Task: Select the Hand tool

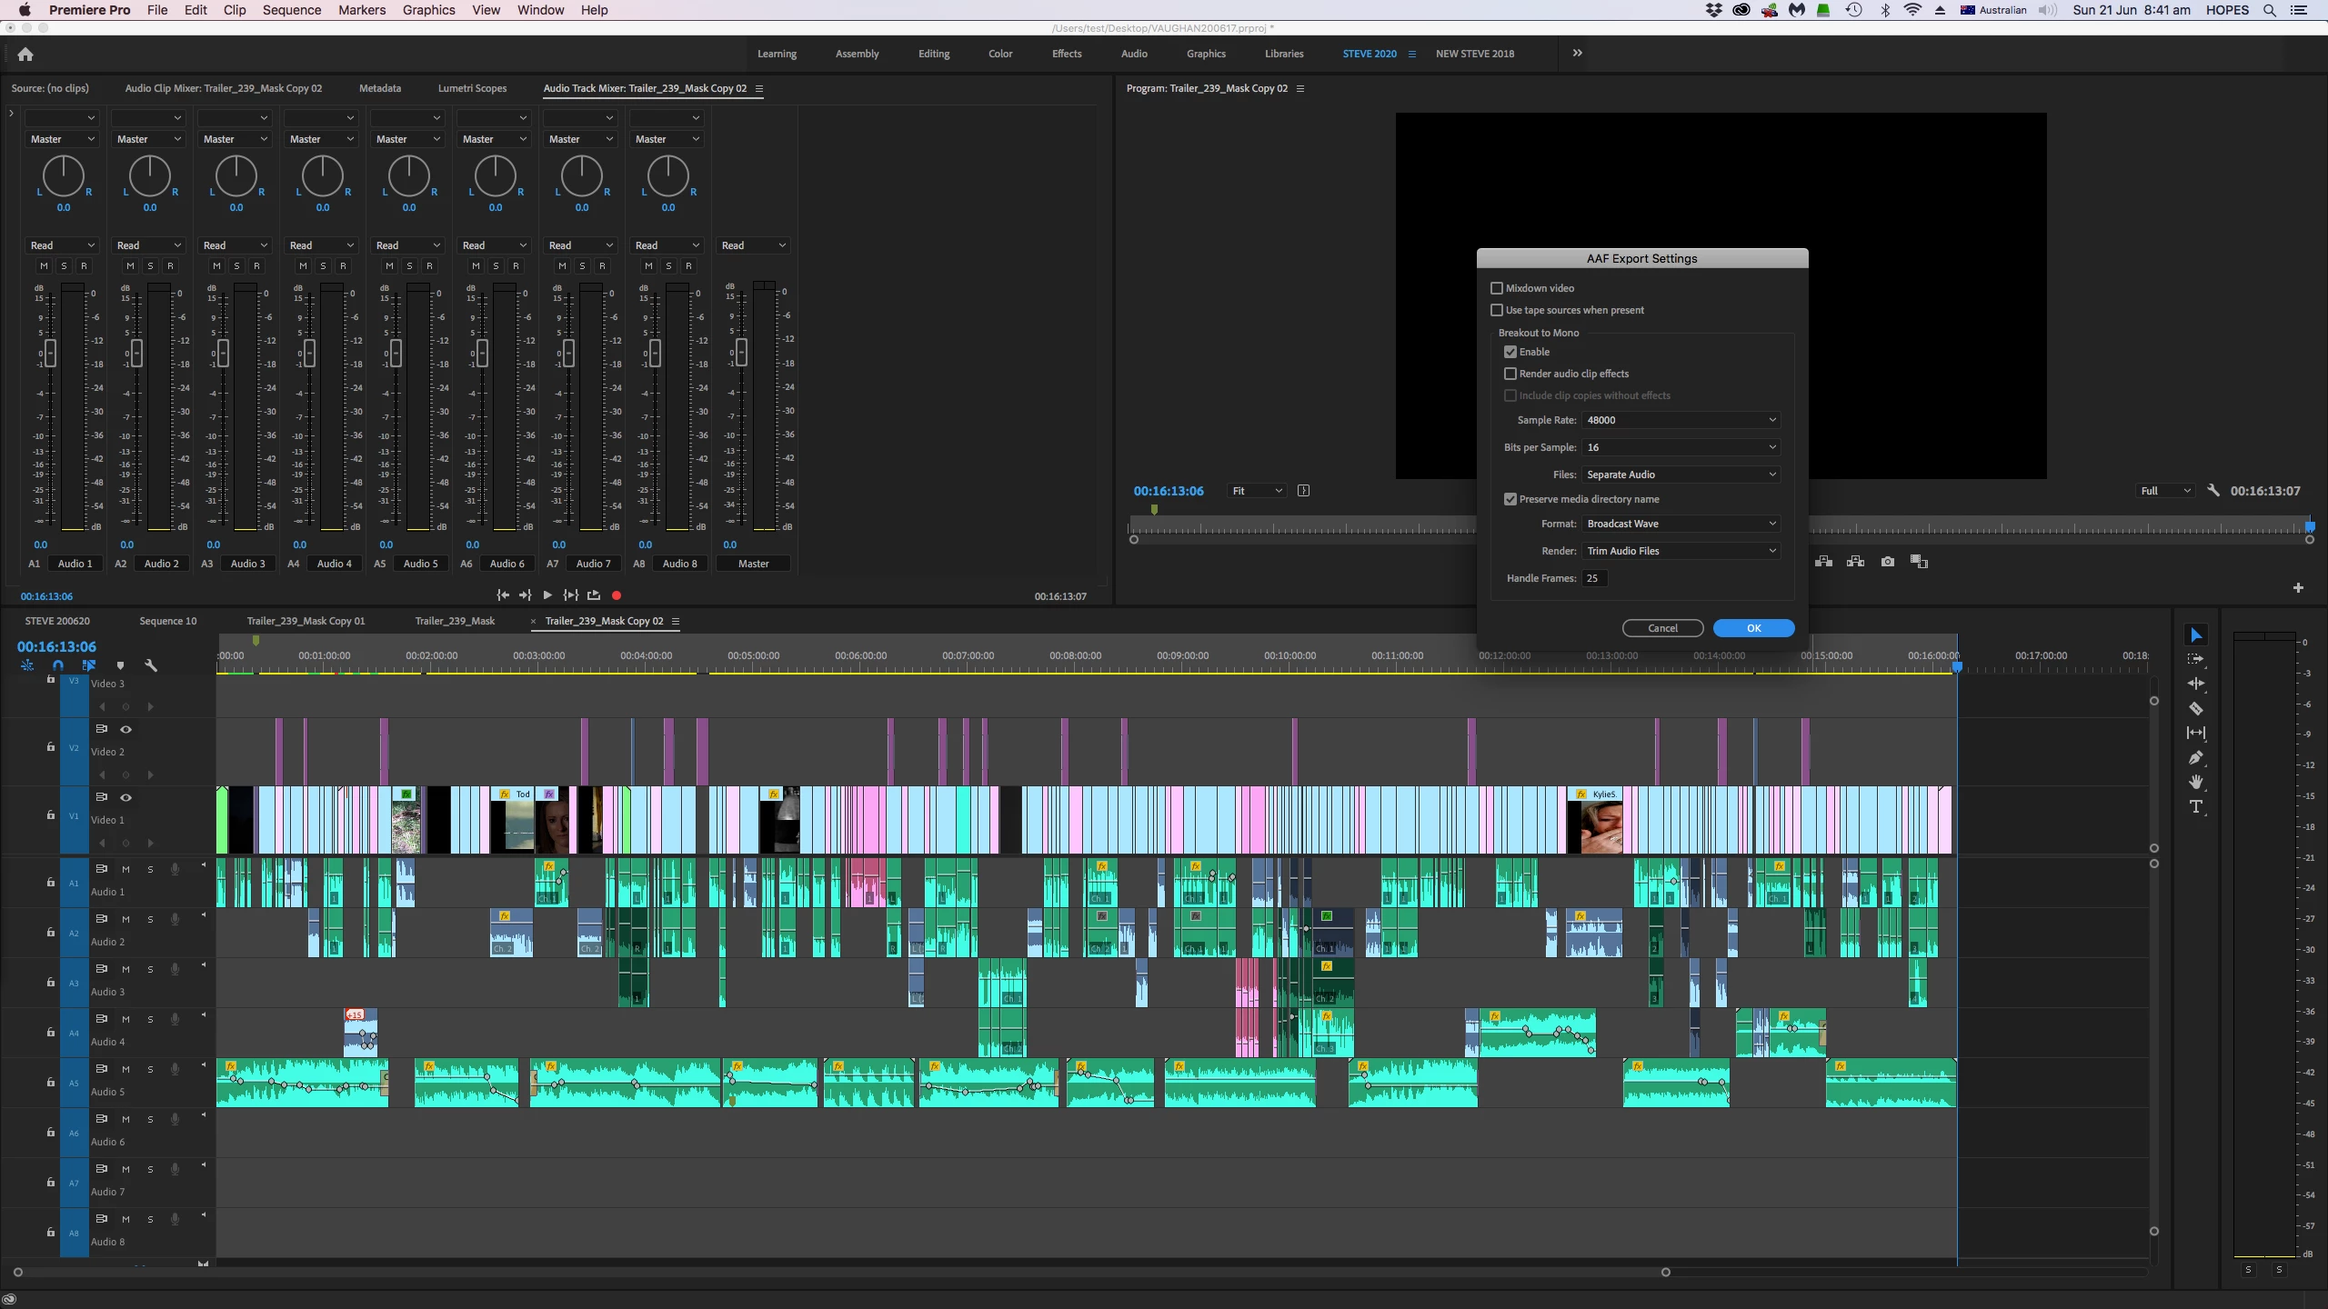Action: pos(2196,782)
